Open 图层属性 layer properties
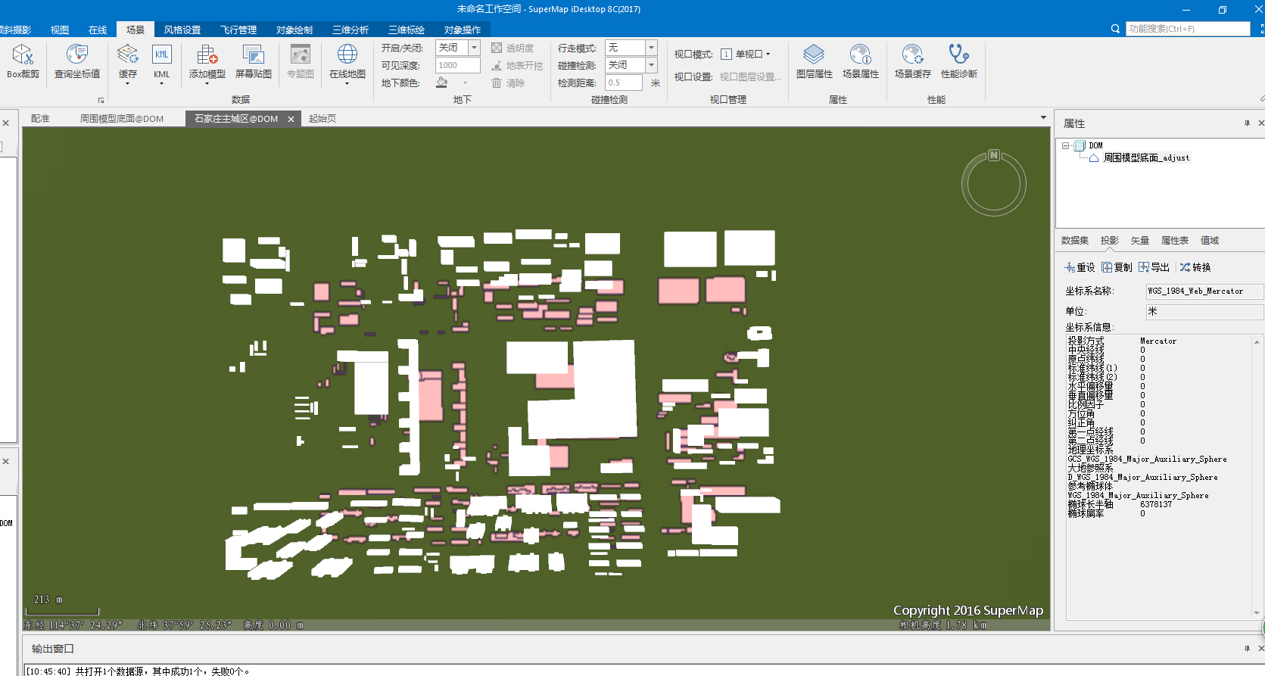This screenshot has height=676, width=1265. 814,61
